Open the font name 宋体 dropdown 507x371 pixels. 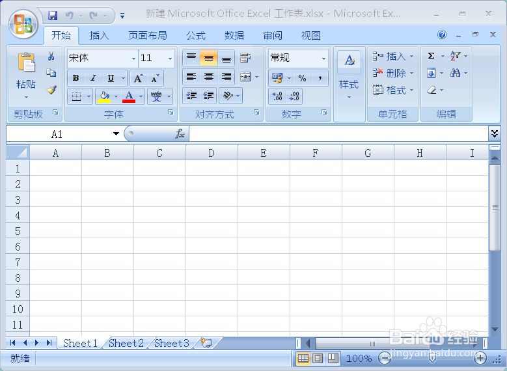point(133,59)
